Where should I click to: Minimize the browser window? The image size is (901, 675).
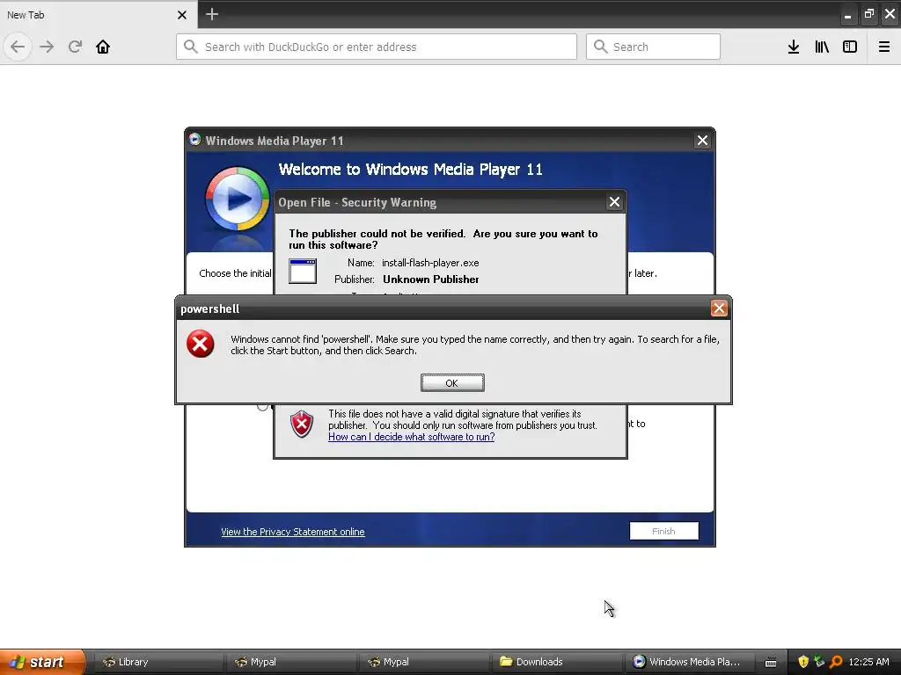847,15
